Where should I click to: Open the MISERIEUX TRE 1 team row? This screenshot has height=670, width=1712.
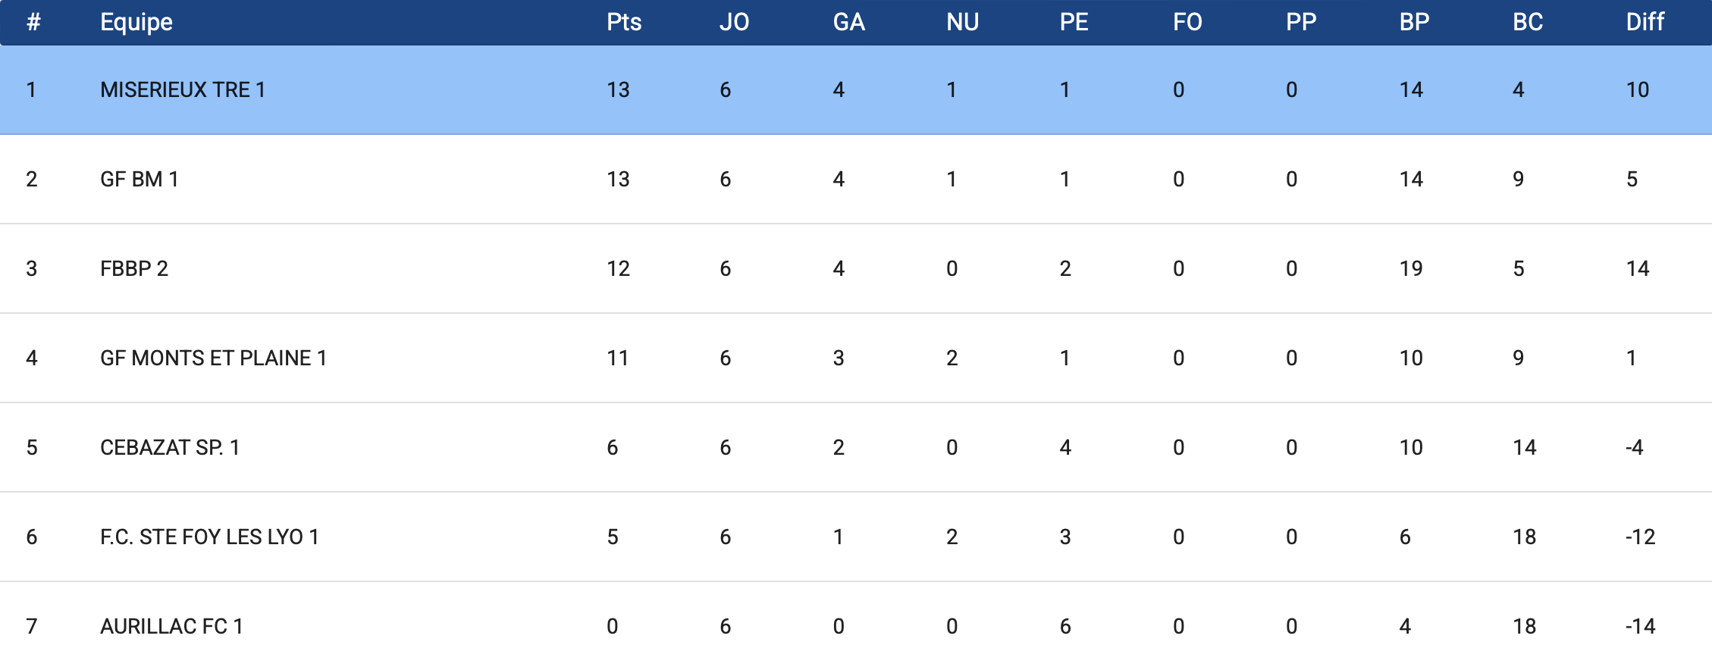tap(183, 90)
